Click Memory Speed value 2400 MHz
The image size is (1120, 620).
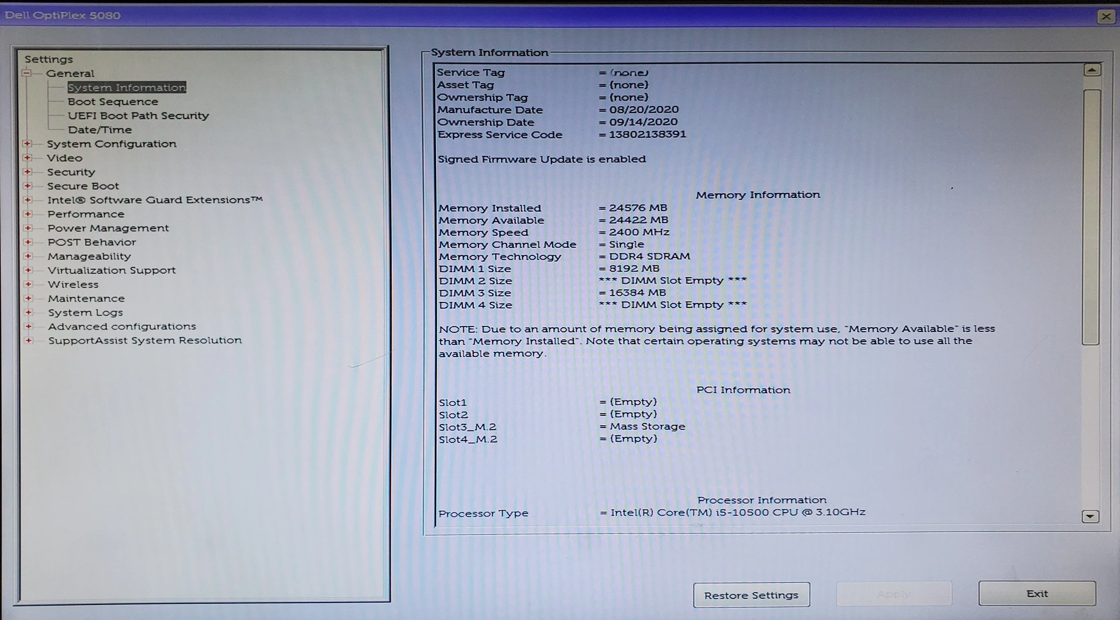click(639, 232)
